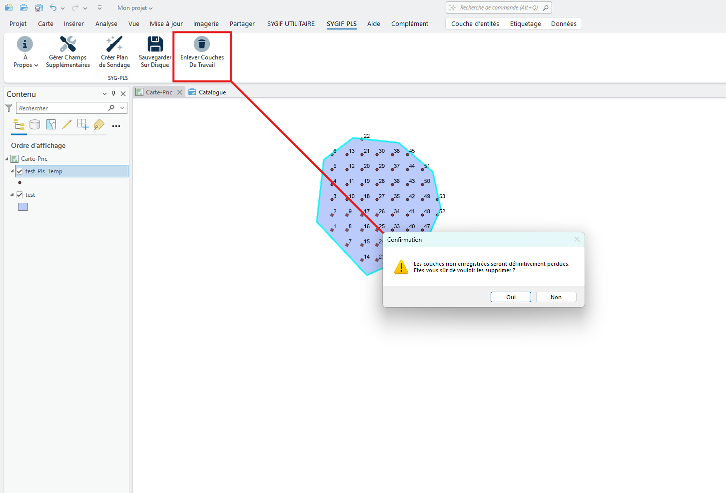The height and width of the screenshot is (493, 726).
Task: Open the Mon projet title dropdown
Action: 135,8
